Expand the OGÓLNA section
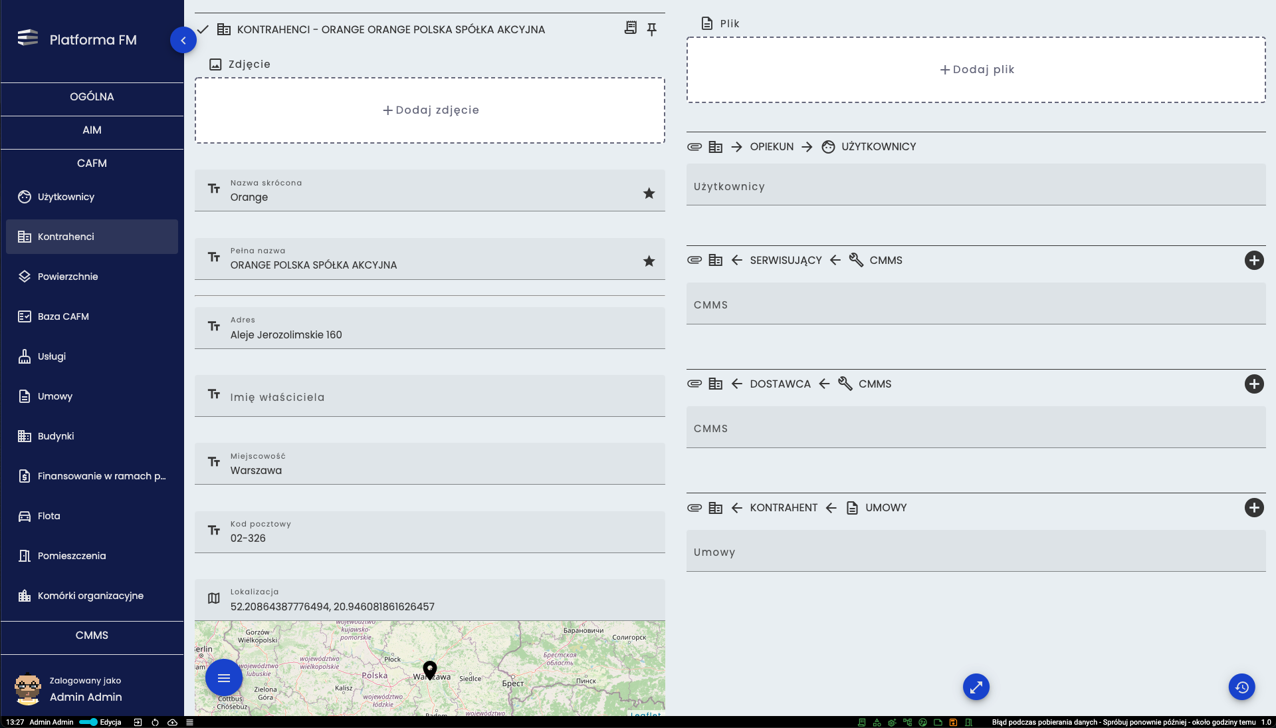This screenshot has width=1276, height=728. click(x=92, y=96)
